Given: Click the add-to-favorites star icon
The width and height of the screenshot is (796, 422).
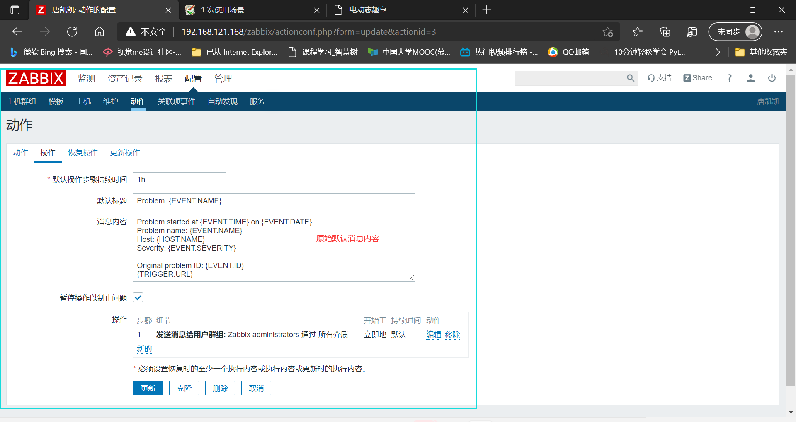Looking at the screenshot, I should tap(608, 32).
